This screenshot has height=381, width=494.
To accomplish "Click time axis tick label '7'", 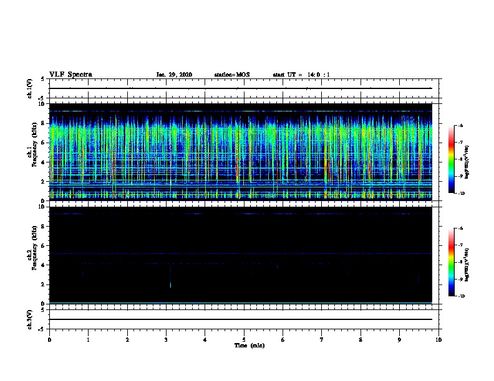I will click(322, 340).
